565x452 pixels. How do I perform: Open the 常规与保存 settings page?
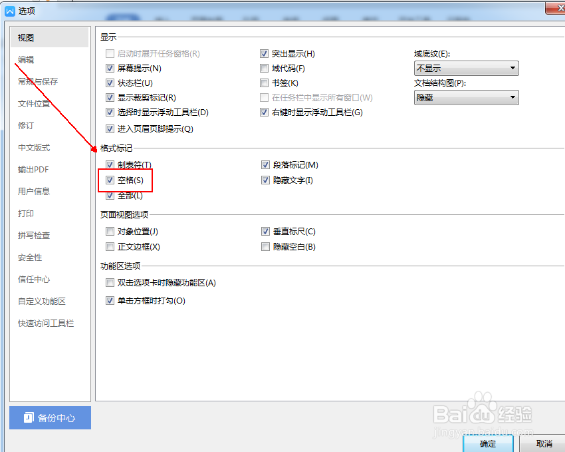38,81
